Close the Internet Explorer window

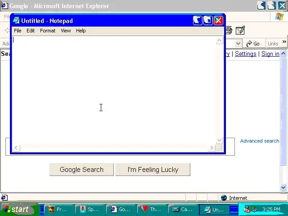[282, 5]
